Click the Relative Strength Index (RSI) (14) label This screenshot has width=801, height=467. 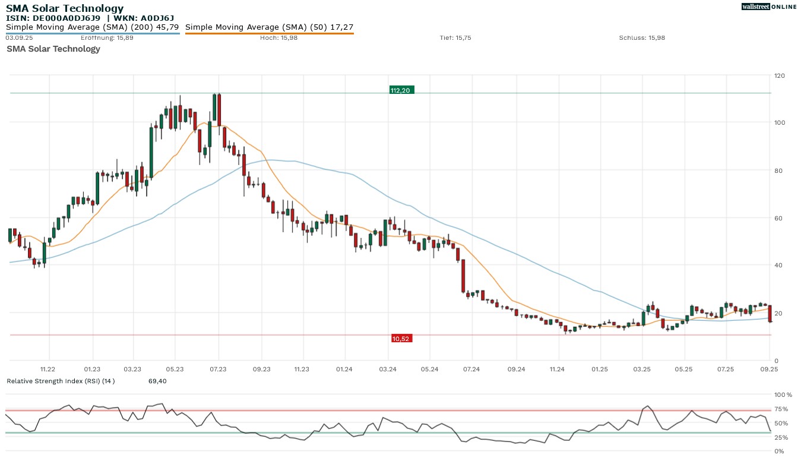pos(61,381)
